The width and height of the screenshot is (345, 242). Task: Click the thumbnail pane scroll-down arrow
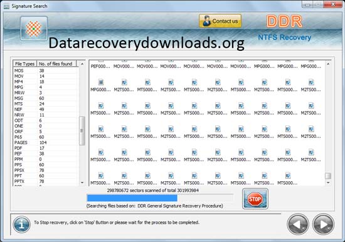tap(328, 182)
